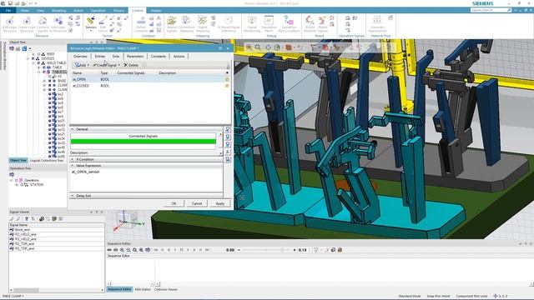Click first side icon beside General section
This screenshot has height=300, width=534.
click(x=228, y=130)
